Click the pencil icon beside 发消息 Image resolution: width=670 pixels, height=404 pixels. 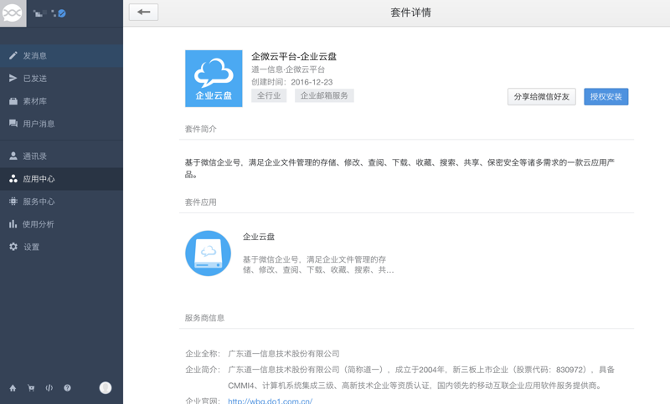tap(13, 55)
